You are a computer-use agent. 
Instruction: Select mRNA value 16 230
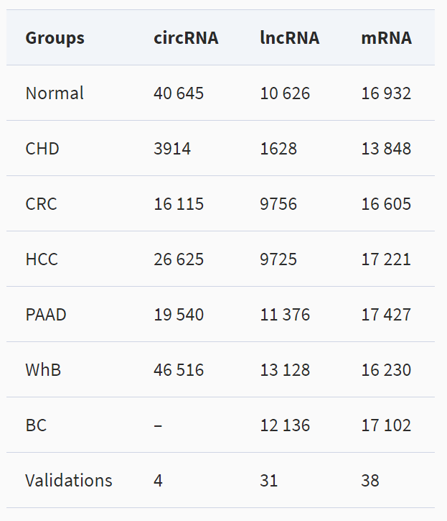[x=386, y=370]
